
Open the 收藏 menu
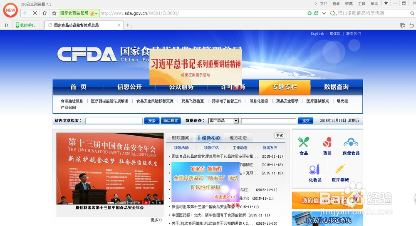pyautogui.click(x=349, y=3)
